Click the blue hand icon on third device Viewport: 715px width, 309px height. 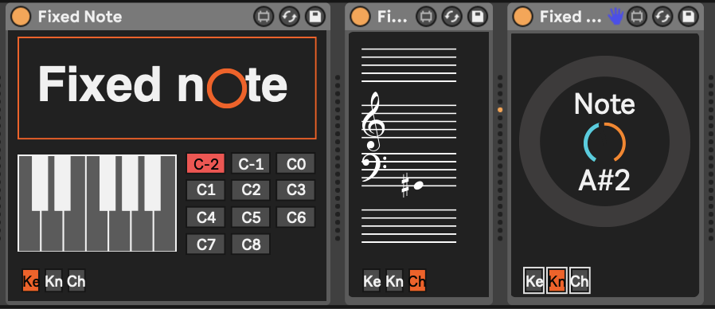click(x=616, y=17)
